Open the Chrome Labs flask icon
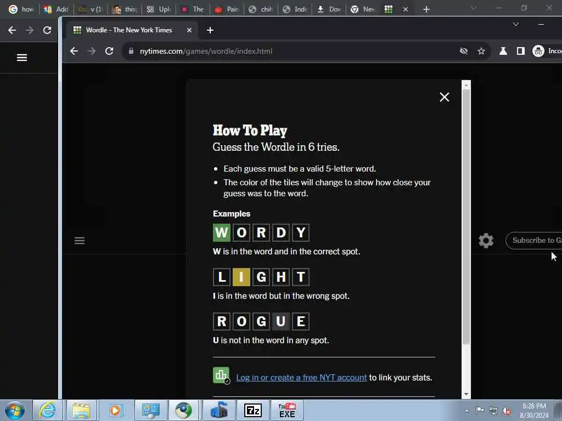The image size is (562, 421). coord(503,51)
